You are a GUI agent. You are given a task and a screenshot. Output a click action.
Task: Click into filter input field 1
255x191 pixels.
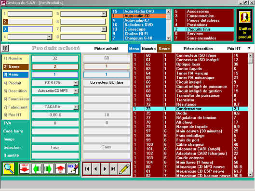[30, 14]
